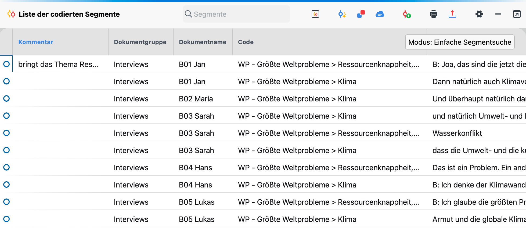Click 'Dann natürlich auch Klimave' segment
This screenshot has width=526, height=234.
[479, 82]
